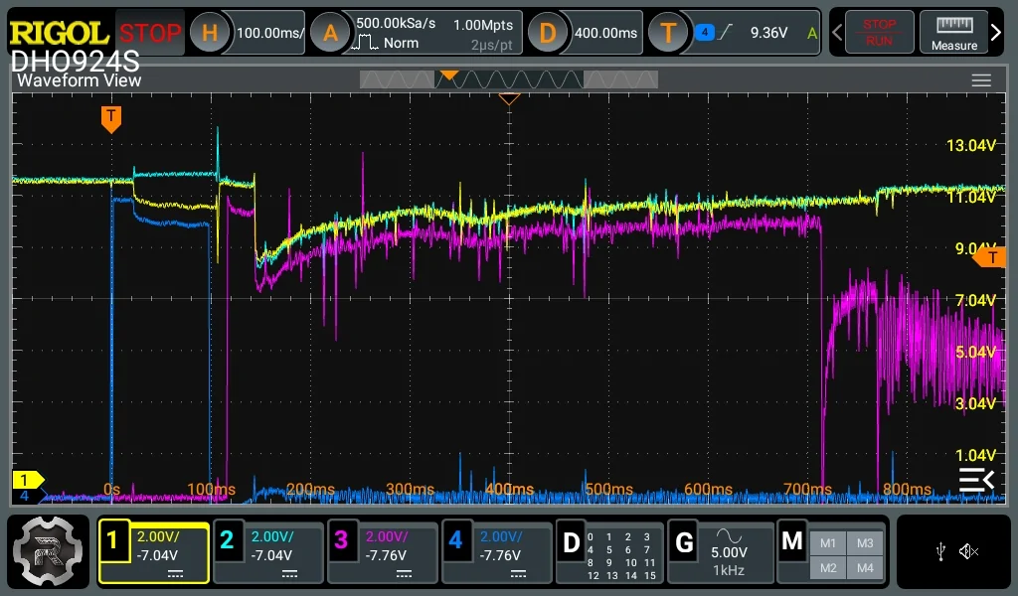This screenshot has height=596, width=1018.
Task: Tap the 1.00Mpts memory depth value
Action: 483,25
